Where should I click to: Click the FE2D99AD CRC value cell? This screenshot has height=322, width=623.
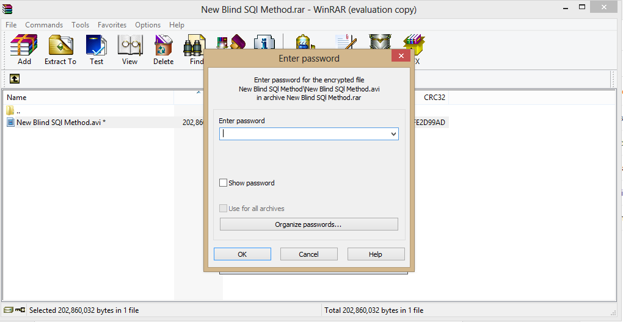pos(429,122)
